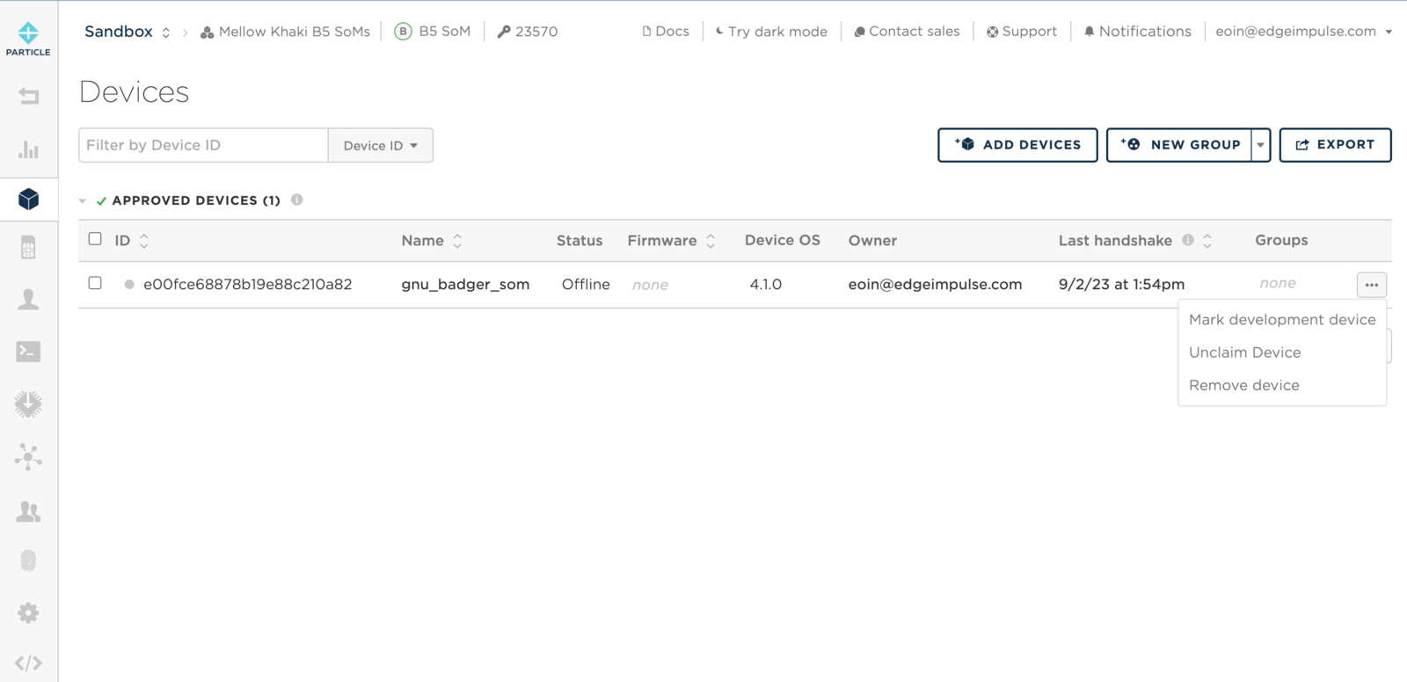Click the 4.1.0 Device OS cell
Viewport: 1407px width, 682px height.
(766, 285)
